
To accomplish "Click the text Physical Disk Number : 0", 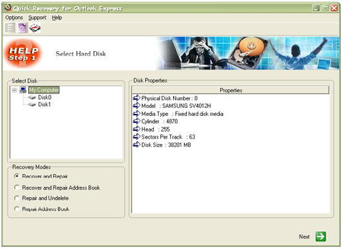I will pos(170,98).
